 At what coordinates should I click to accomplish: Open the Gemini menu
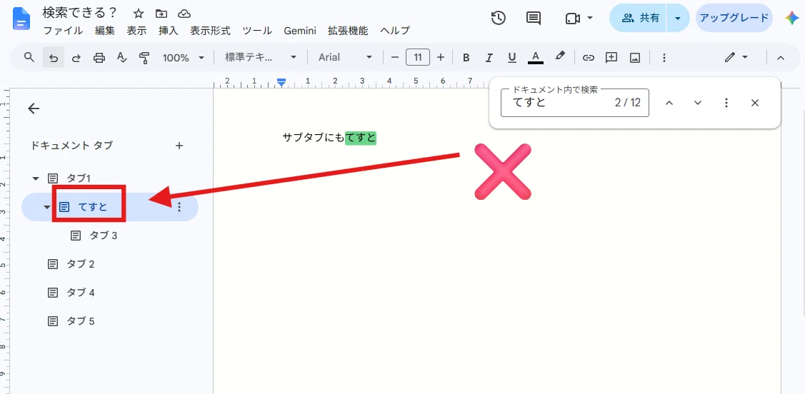tap(300, 30)
